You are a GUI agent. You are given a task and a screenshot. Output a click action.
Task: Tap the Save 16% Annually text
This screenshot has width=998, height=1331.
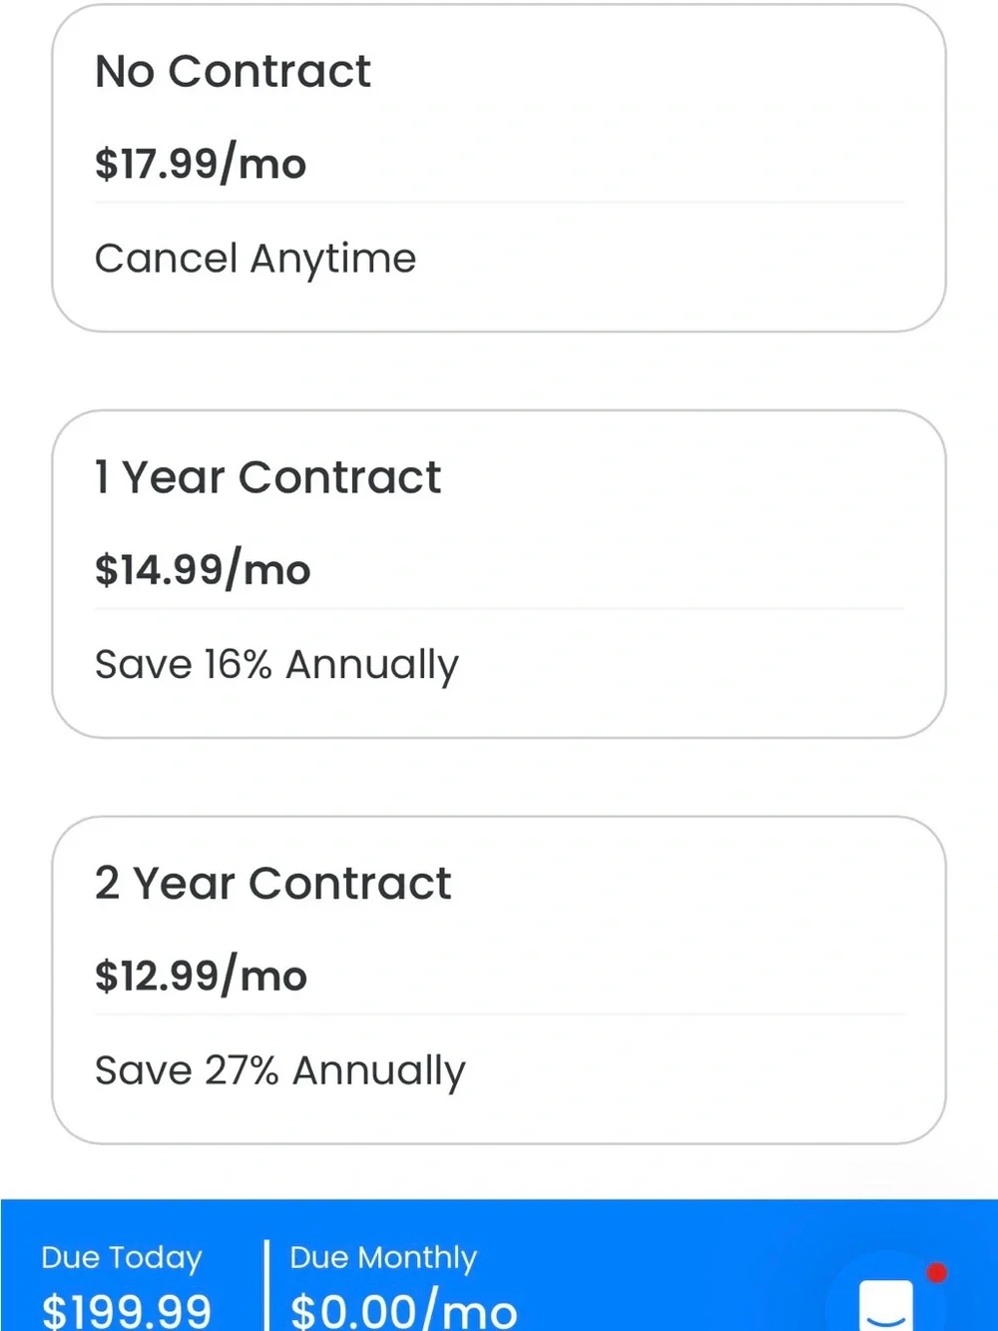point(276,665)
